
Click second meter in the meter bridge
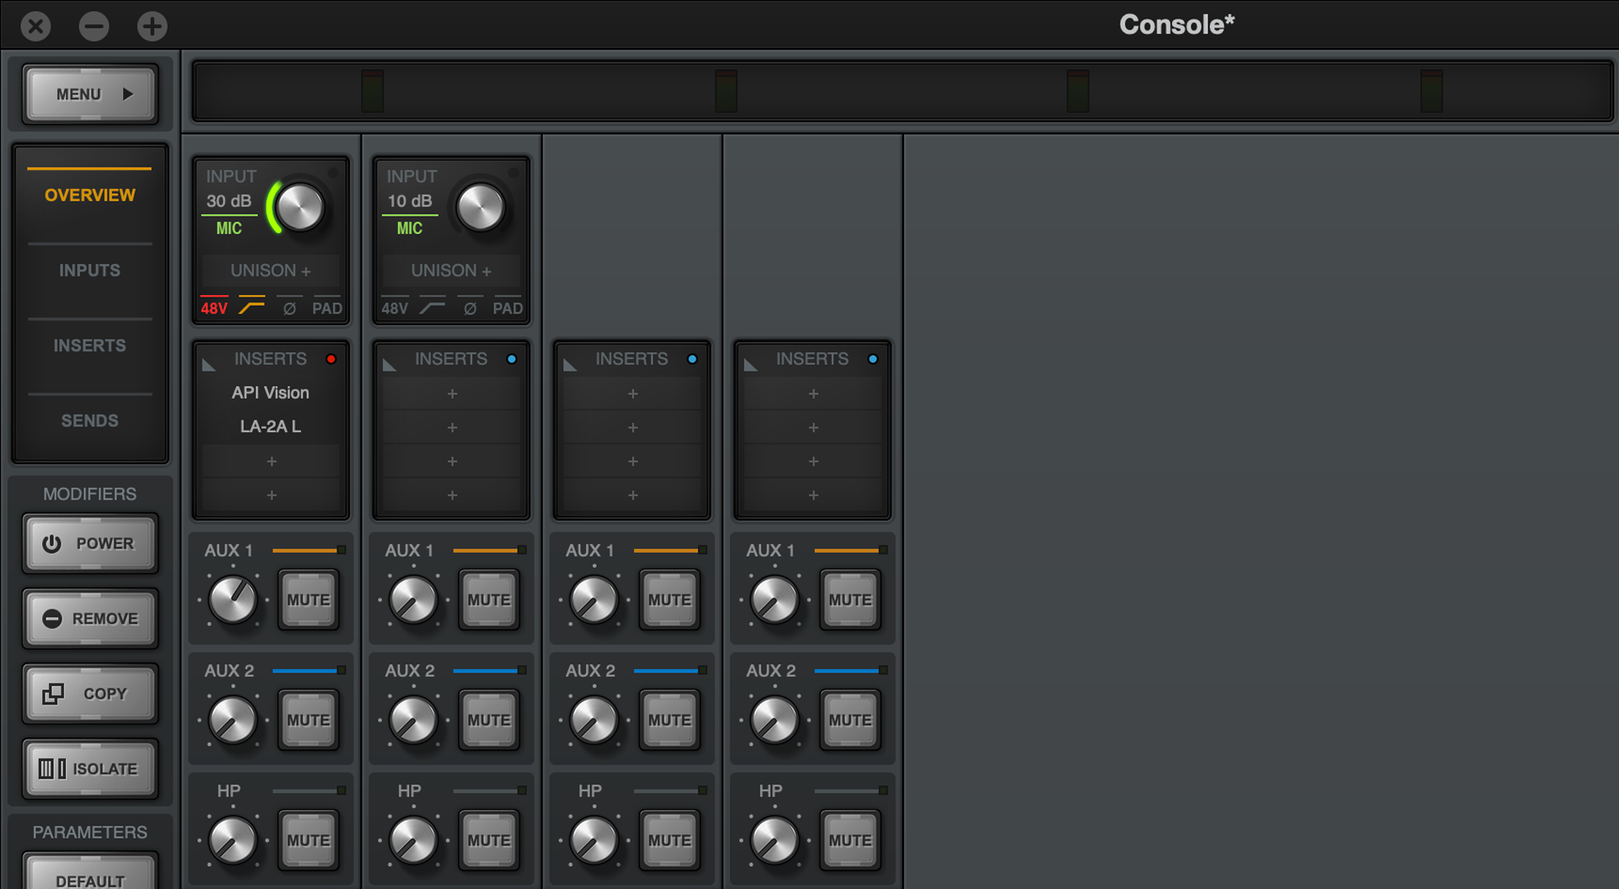click(x=726, y=91)
